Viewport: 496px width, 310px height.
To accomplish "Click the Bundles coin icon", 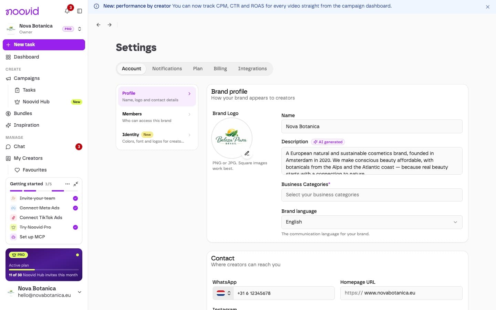I will click(x=8, y=114).
